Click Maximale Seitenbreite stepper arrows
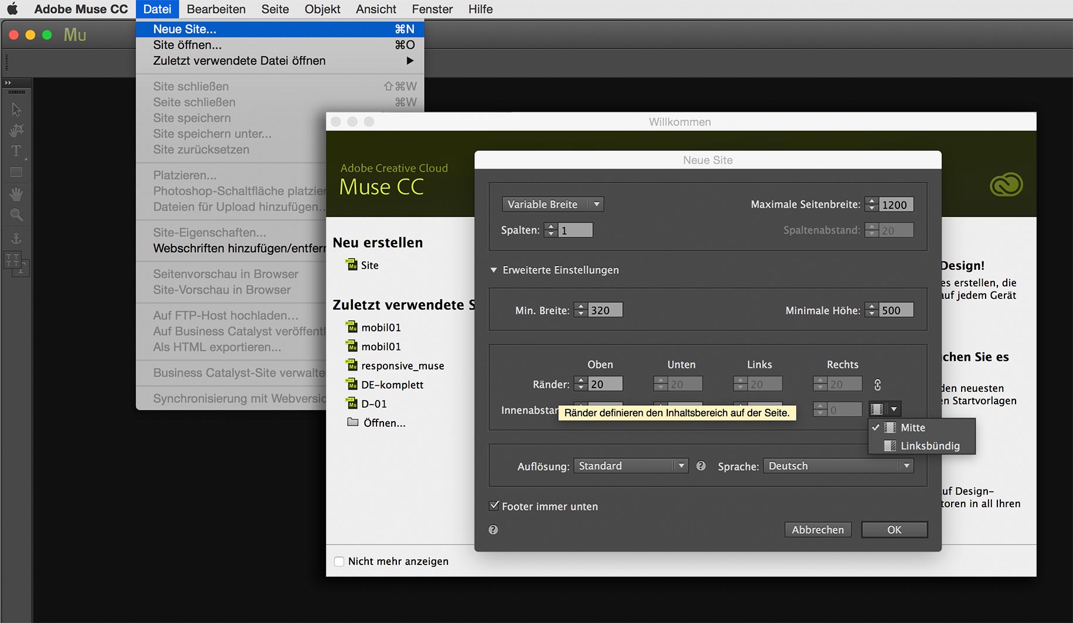Screen dimensions: 1073x623 coord(872,205)
